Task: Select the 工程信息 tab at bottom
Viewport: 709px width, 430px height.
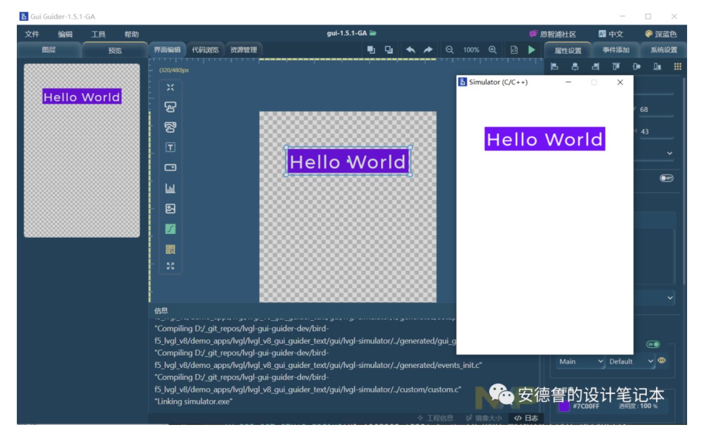Action: pyautogui.click(x=435, y=418)
